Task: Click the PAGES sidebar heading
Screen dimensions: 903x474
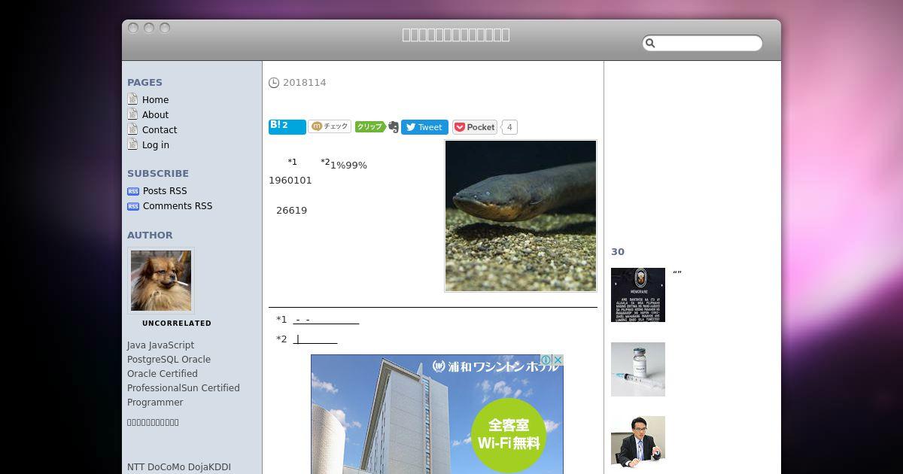Action: tap(144, 83)
